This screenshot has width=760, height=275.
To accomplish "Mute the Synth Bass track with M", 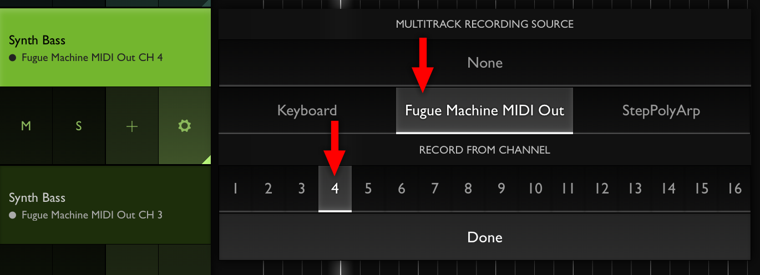I will tap(26, 126).
